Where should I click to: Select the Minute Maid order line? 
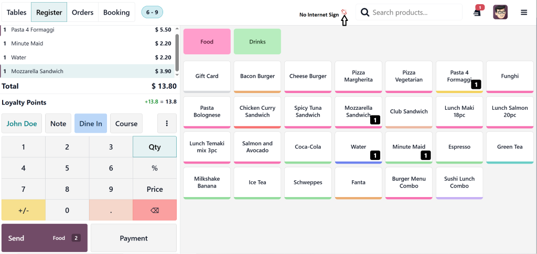pos(88,44)
